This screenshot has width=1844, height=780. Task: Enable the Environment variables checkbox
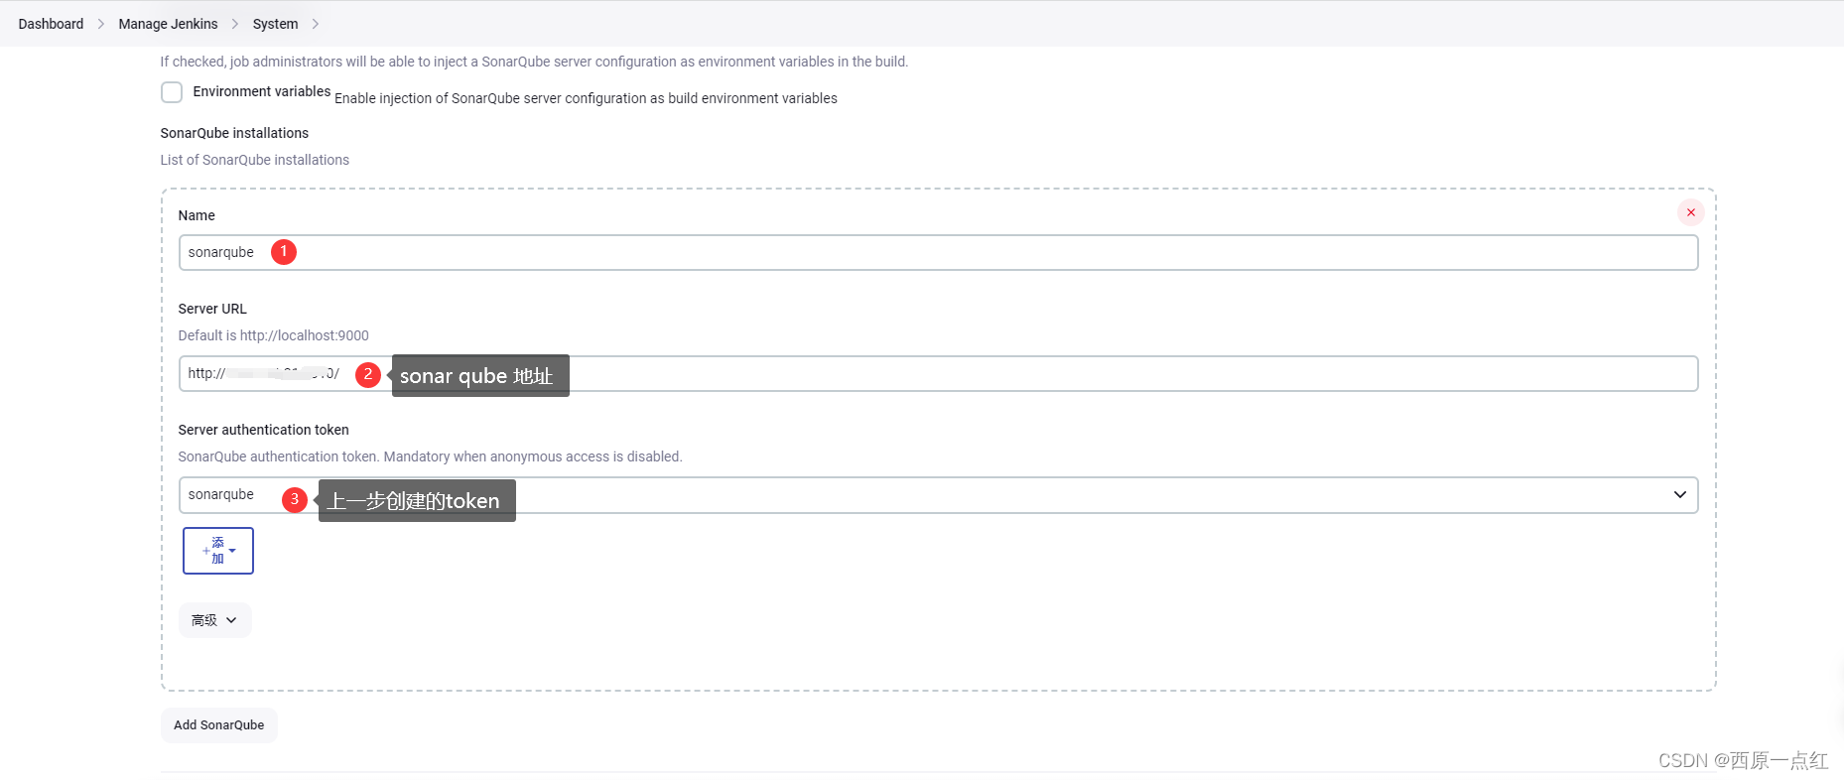pyautogui.click(x=172, y=92)
